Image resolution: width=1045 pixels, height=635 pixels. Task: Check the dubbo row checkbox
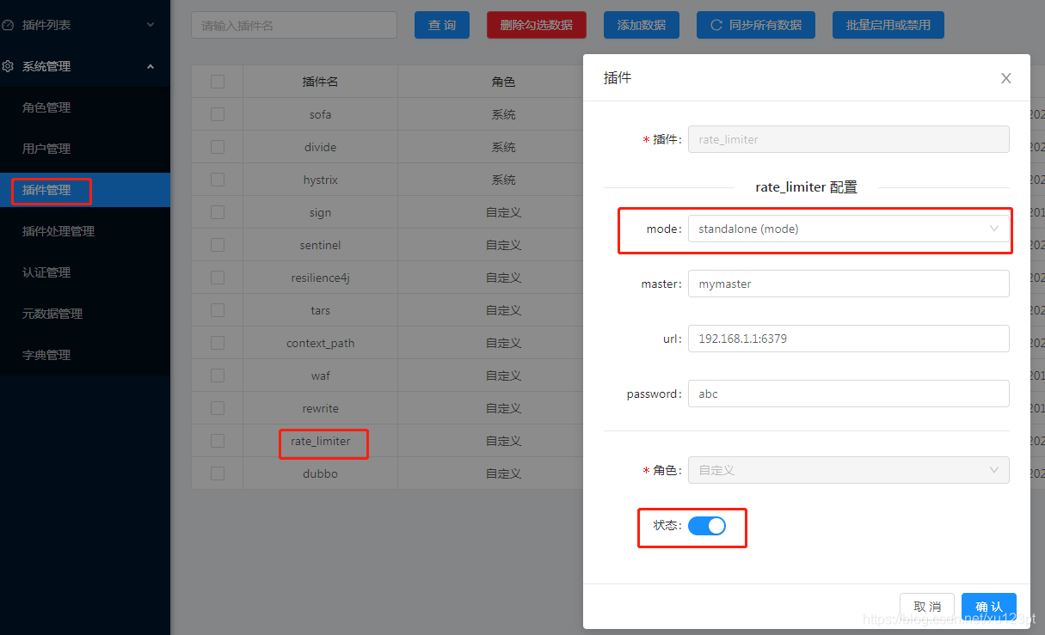[x=218, y=473]
